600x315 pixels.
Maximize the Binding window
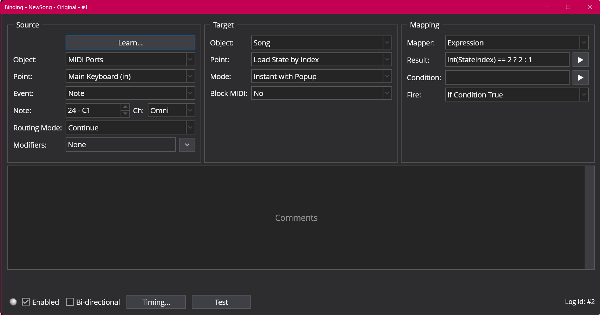(x=568, y=7)
